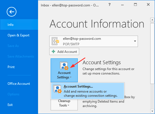Select Account Settings... menu entry
Viewport: 155px width, 114px height.
pyautogui.click(x=88, y=91)
